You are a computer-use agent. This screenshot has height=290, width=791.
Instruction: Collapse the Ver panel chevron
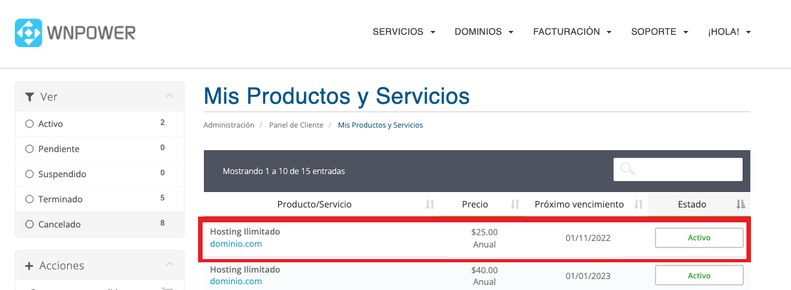[170, 96]
